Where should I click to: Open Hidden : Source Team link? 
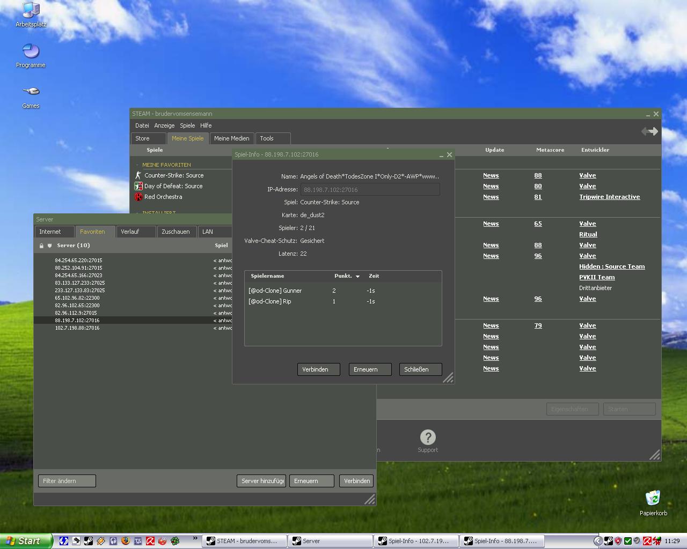[612, 266]
